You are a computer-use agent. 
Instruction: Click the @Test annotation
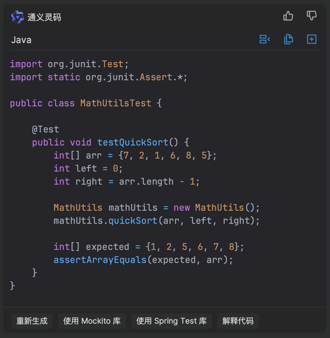click(x=45, y=129)
